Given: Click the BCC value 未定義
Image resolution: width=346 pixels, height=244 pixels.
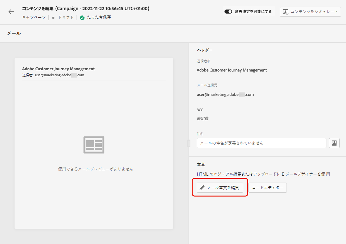Looking at the screenshot, I should coord(202,119).
